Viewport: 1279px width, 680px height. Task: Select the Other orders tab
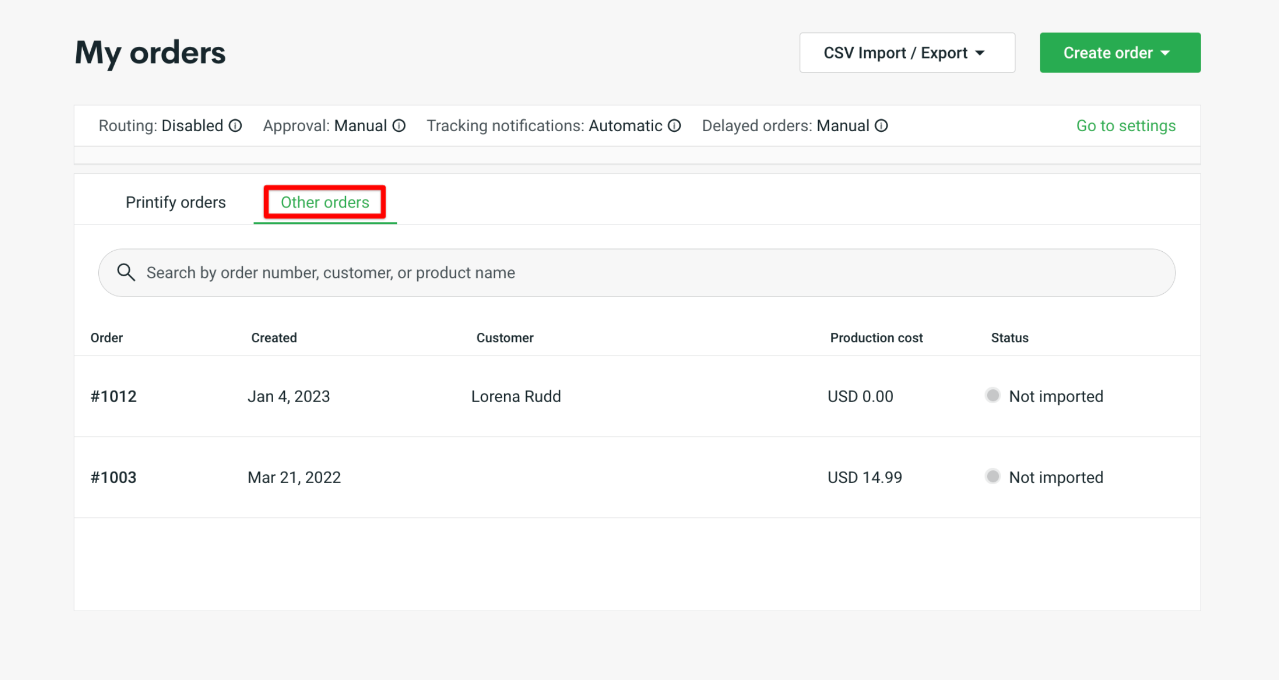(x=324, y=202)
